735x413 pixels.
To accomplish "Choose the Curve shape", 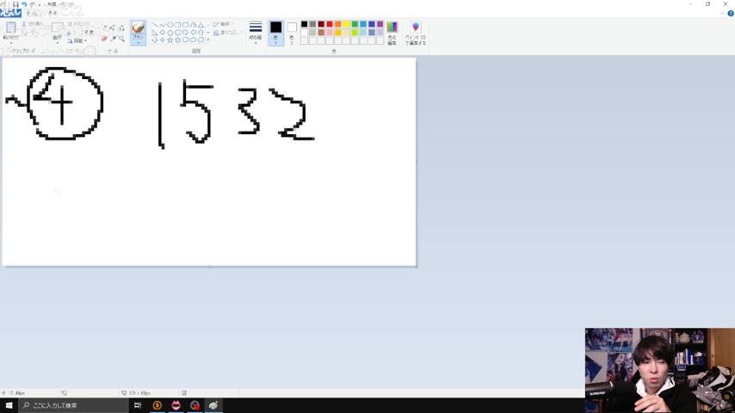I will 164,24.
